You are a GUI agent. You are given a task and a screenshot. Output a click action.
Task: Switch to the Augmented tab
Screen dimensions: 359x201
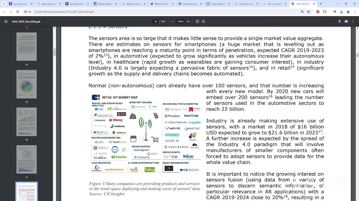click(x=218, y=4)
